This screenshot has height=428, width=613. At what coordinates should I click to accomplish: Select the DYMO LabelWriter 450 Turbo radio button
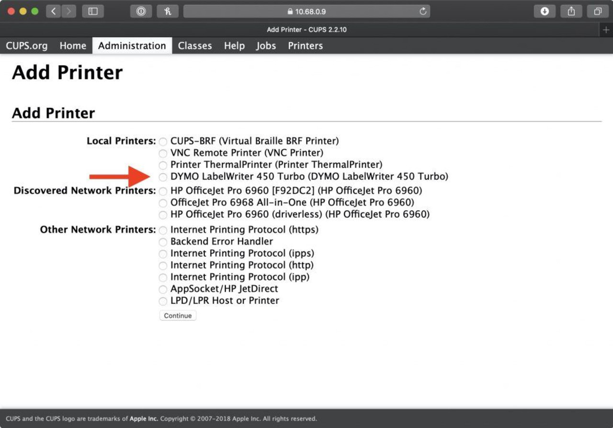click(x=163, y=177)
